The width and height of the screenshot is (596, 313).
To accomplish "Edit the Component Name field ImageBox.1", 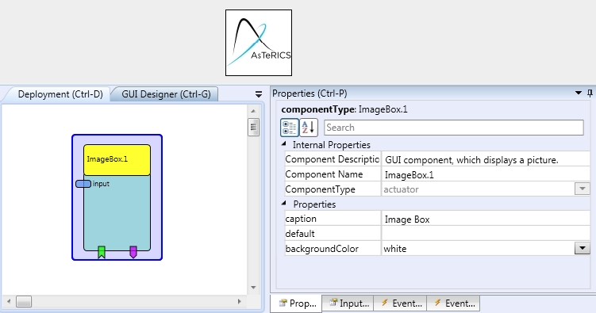I will point(486,174).
